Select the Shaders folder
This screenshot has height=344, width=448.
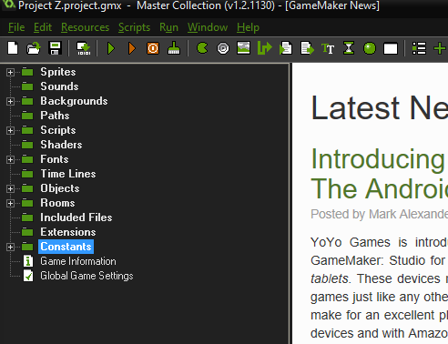tap(61, 145)
